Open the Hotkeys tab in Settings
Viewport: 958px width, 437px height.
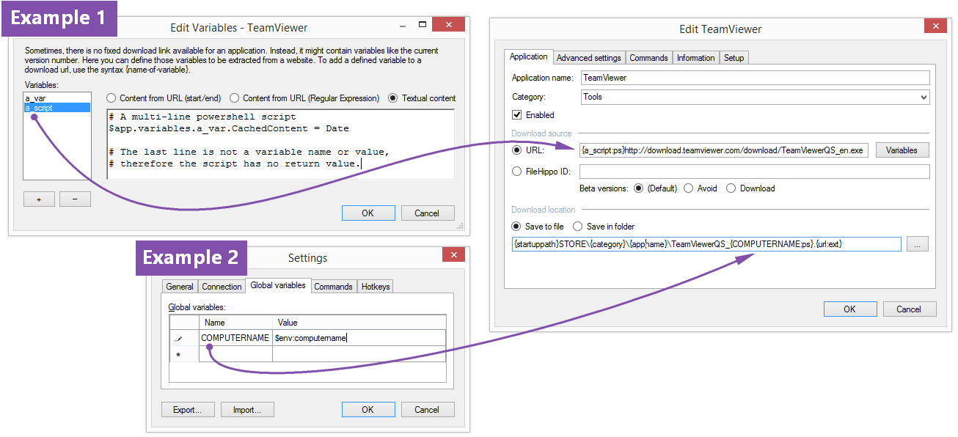tap(376, 287)
